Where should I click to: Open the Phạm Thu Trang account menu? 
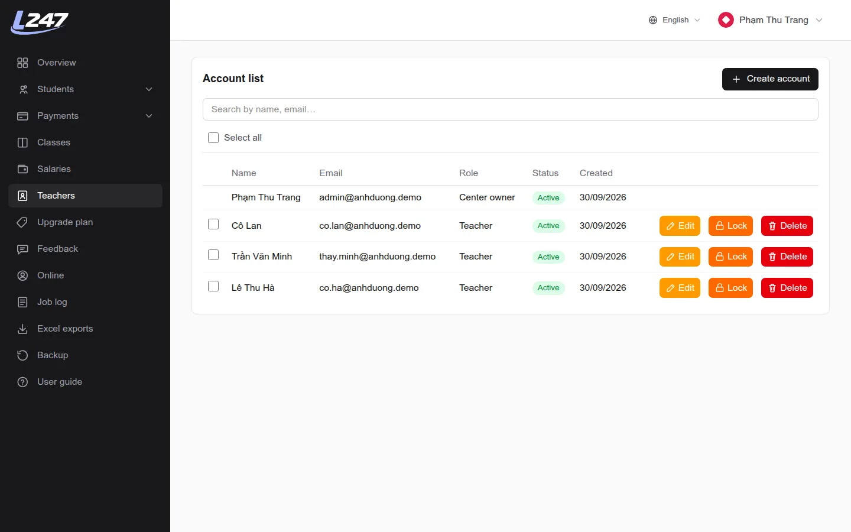point(771,20)
